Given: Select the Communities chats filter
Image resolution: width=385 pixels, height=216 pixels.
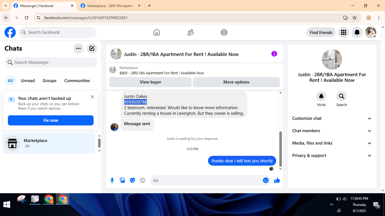Looking at the screenshot, I should pos(77,81).
